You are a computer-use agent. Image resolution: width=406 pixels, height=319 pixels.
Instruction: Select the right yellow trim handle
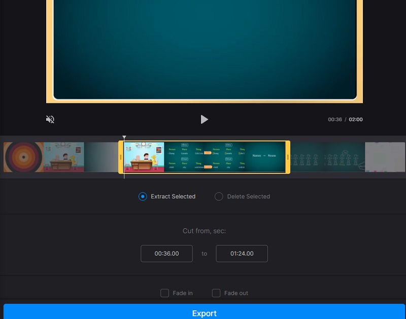coord(287,157)
